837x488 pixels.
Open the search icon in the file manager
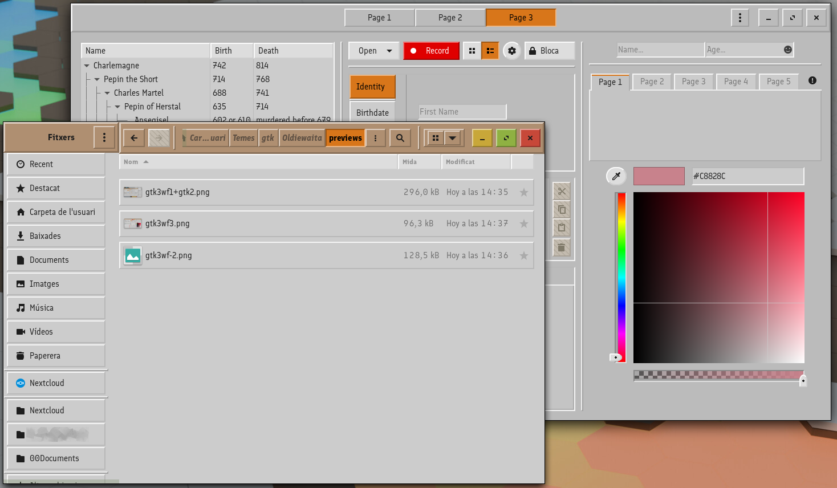pyautogui.click(x=400, y=138)
